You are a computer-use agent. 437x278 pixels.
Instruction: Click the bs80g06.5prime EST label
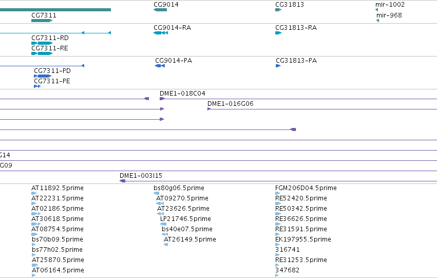[x=179, y=188]
